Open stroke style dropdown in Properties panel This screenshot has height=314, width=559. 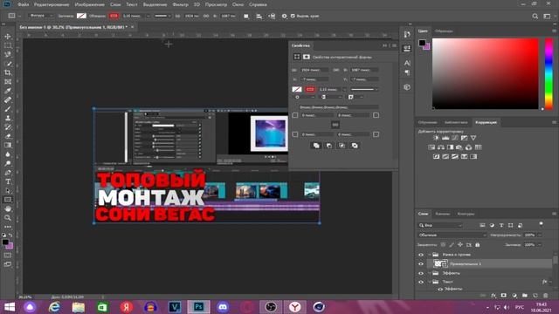click(x=364, y=89)
